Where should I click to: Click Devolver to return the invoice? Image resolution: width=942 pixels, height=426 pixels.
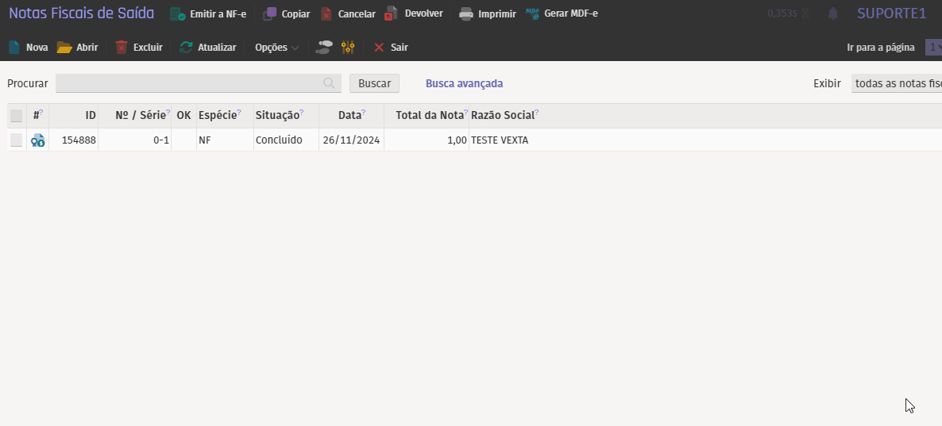(392, 13)
